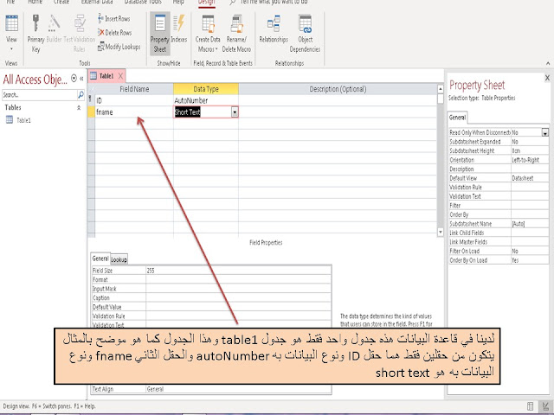Switch to the Design ribbon tab

click(x=207, y=2)
